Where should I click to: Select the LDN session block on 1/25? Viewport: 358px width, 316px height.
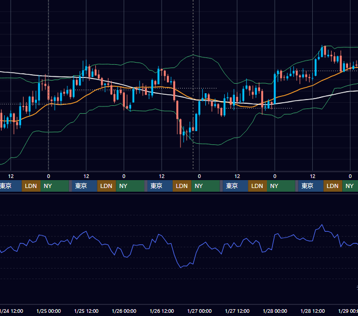click(106, 186)
